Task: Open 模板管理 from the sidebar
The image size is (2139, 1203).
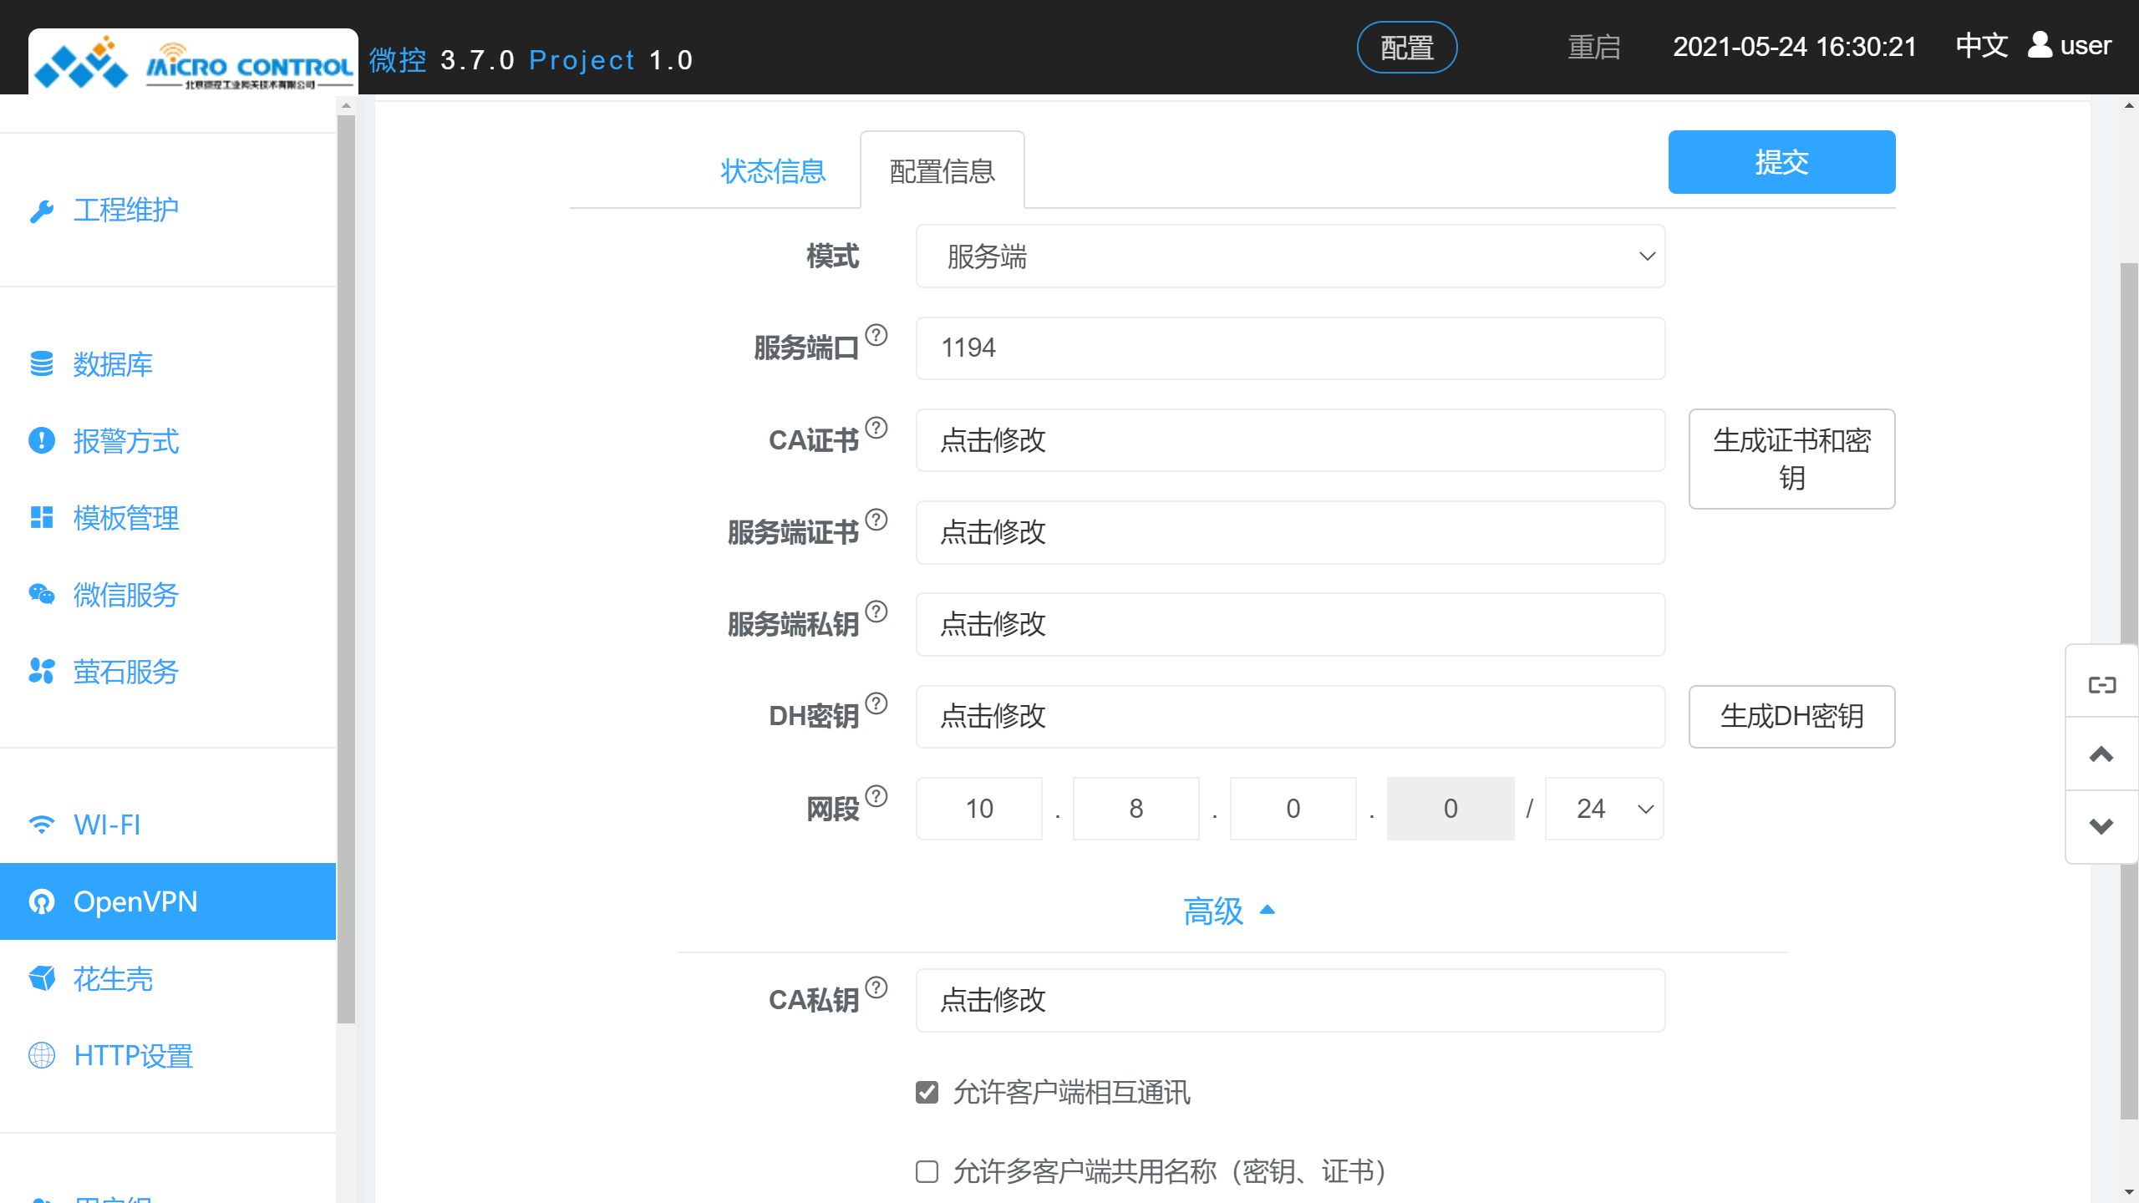Action: coord(125,518)
